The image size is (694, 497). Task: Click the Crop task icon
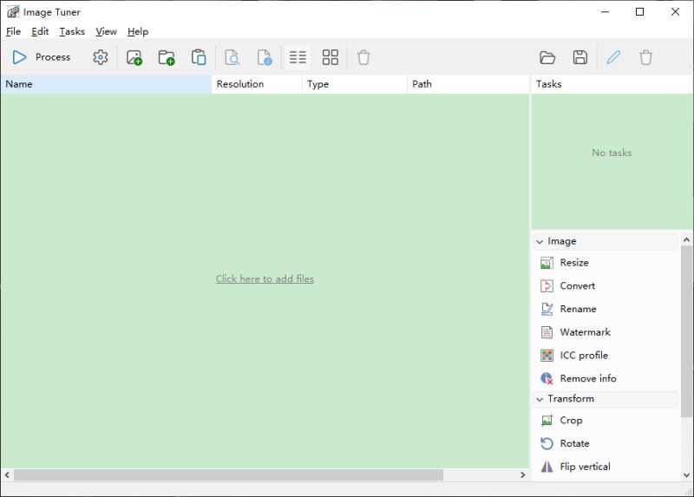(x=547, y=420)
